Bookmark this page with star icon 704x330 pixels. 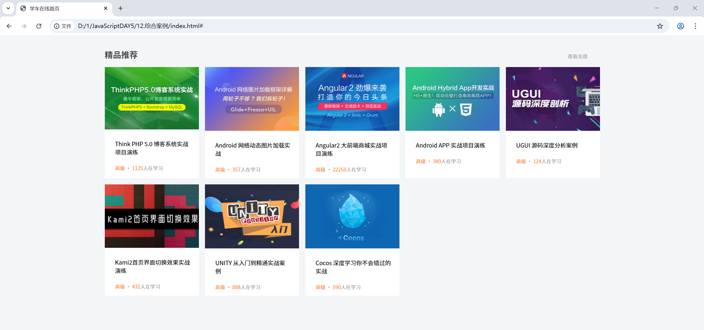(660, 26)
